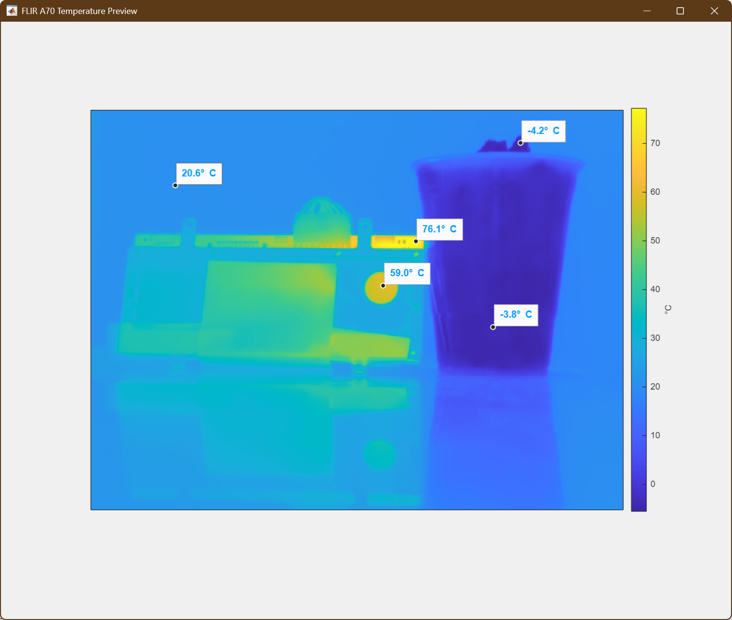
Task: Click the 70 tick label on the colorbar
Action: click(x=655, y=143)
